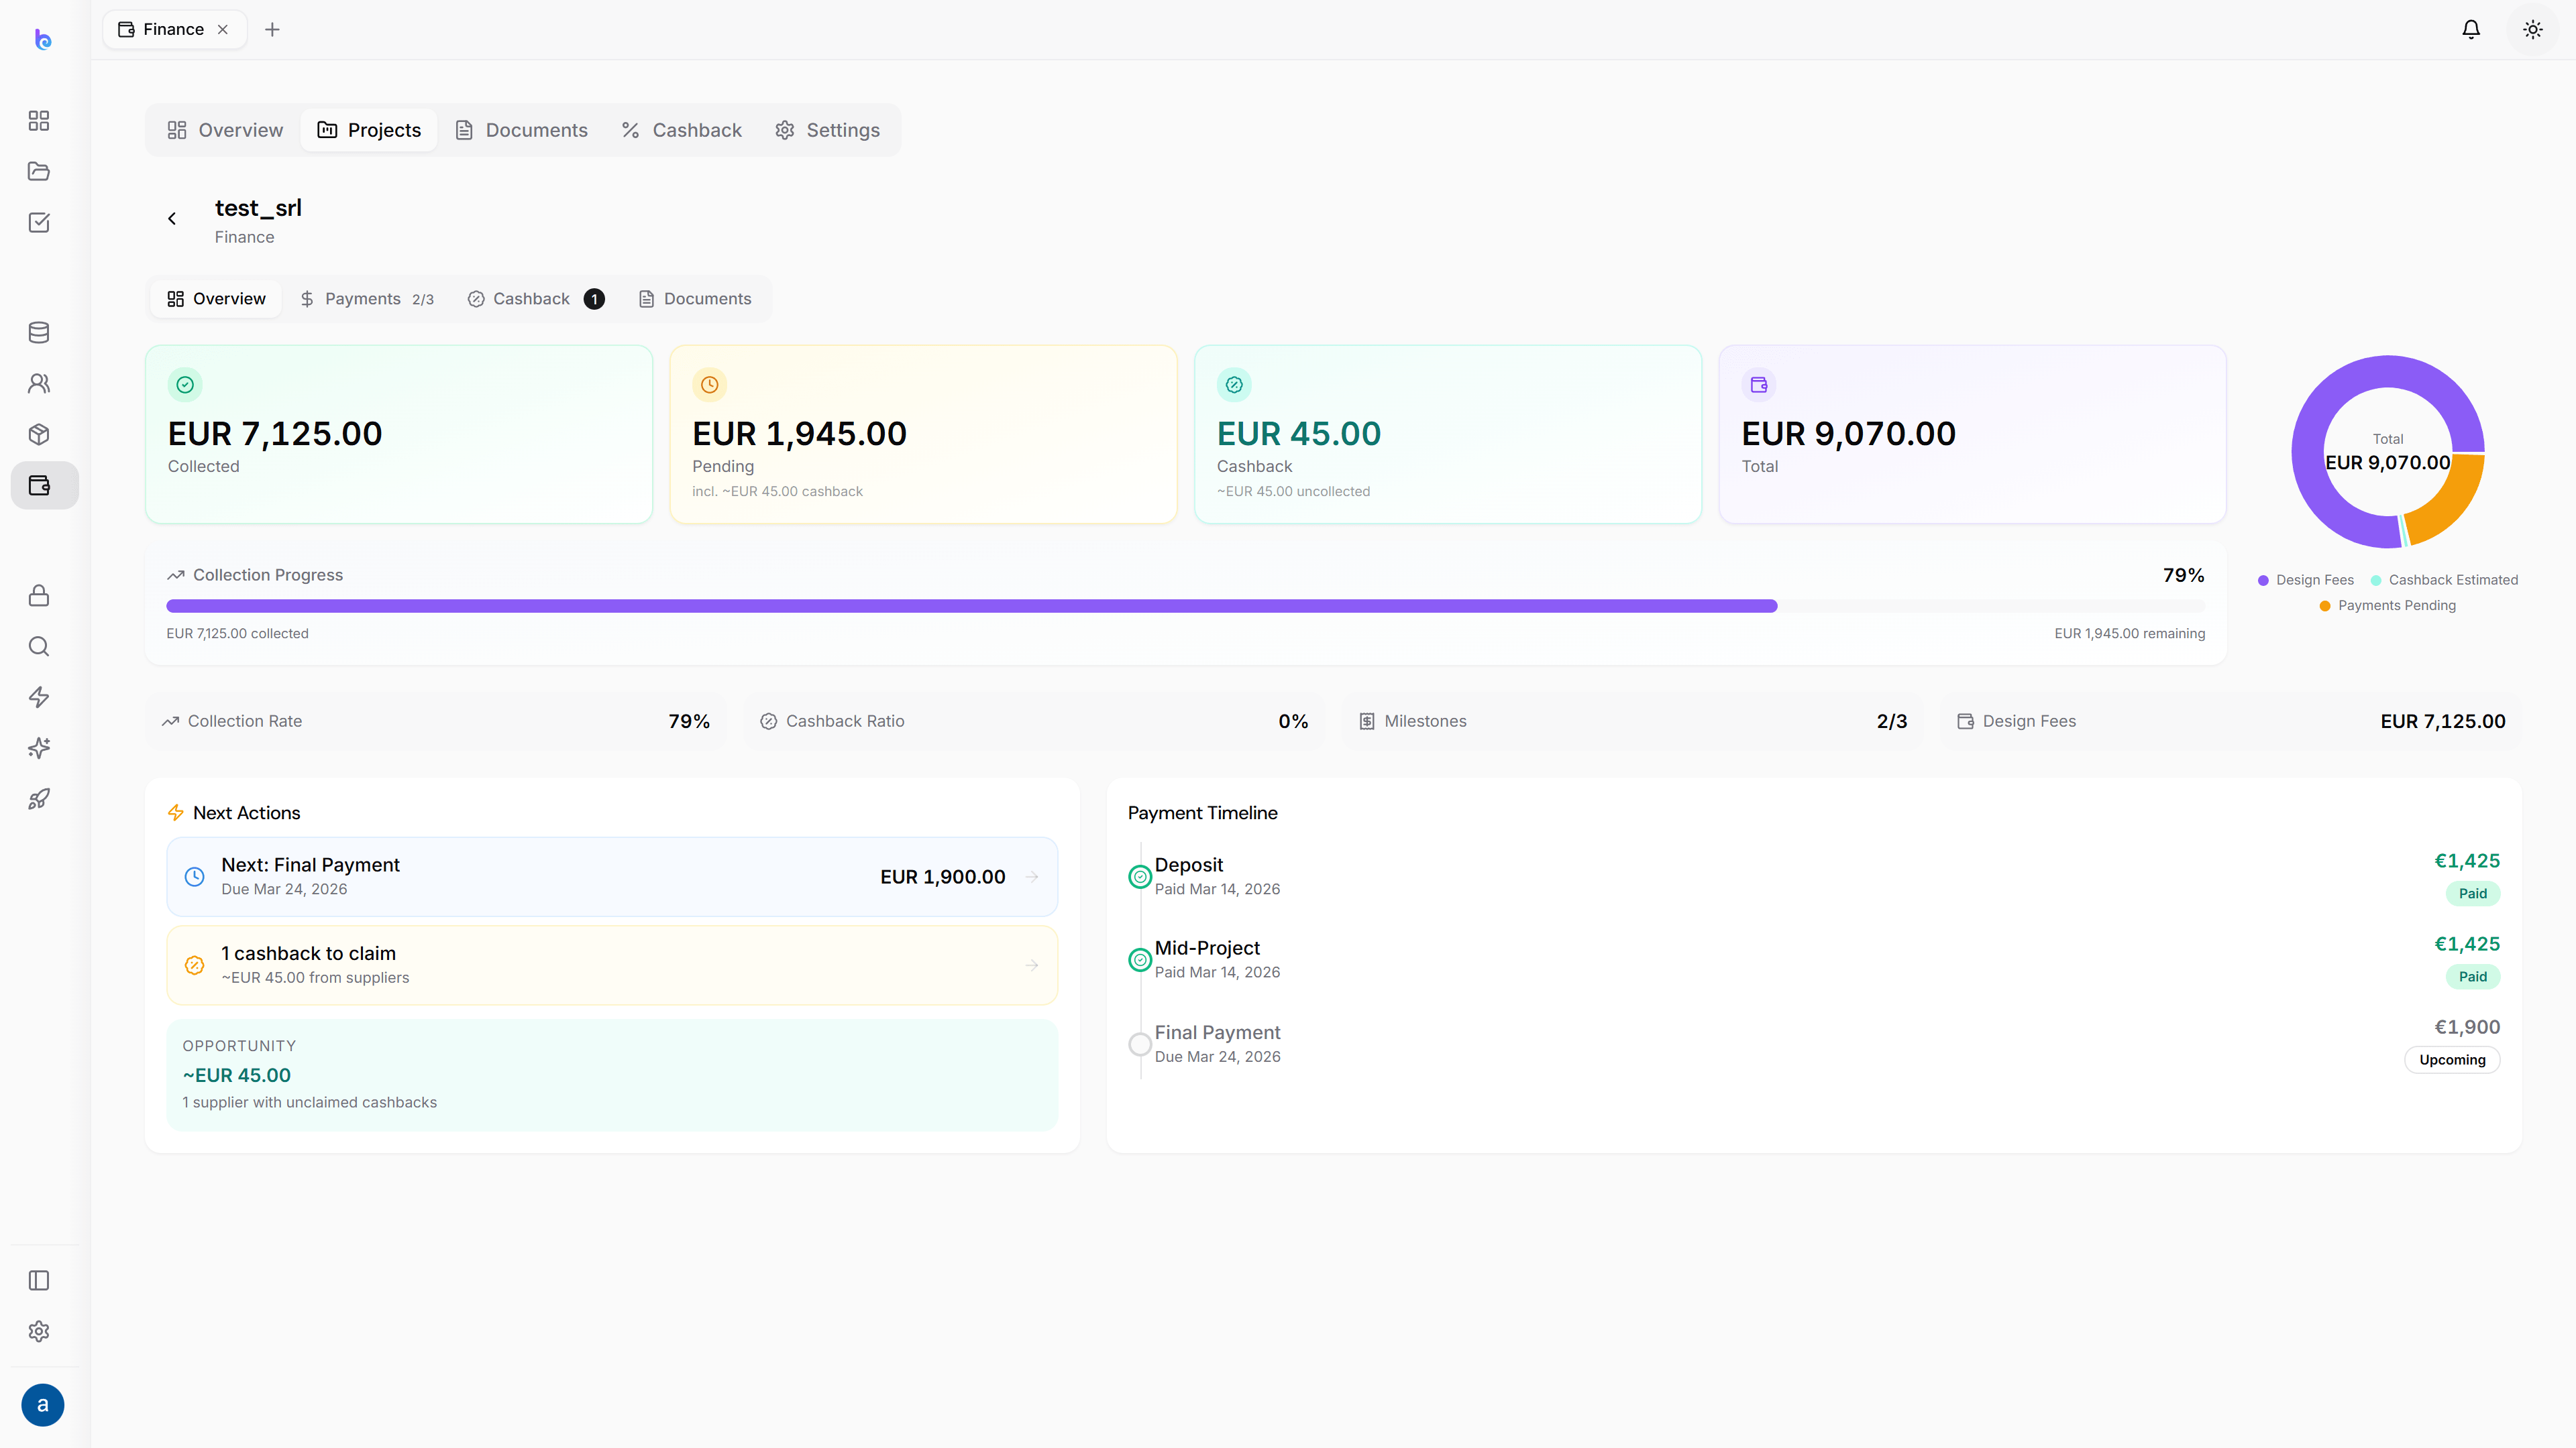Click the wallet icon on Total card
Screen dimensions: 2576x1448
click(1759, 385)
